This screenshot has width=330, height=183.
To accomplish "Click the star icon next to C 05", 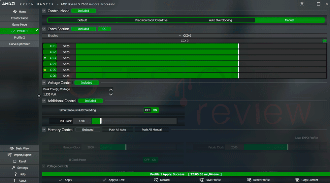I will point(45,70).
